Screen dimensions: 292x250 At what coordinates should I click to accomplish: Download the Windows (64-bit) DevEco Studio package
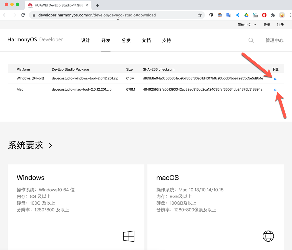275,79
